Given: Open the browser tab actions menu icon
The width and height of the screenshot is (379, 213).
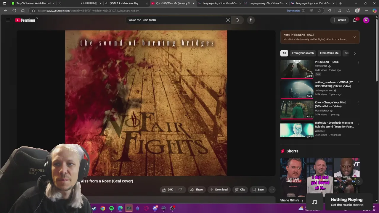Looking at the screenshot, I should point(4,3).
